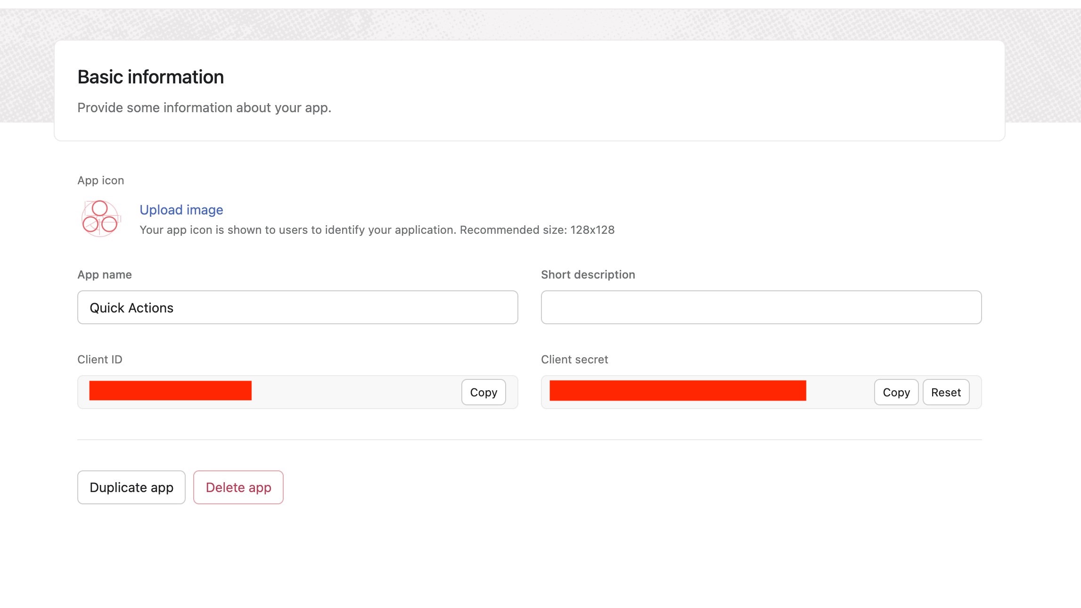Copy the Client secret
Viewport: 1081px width, 608px height.
(895, 392)
